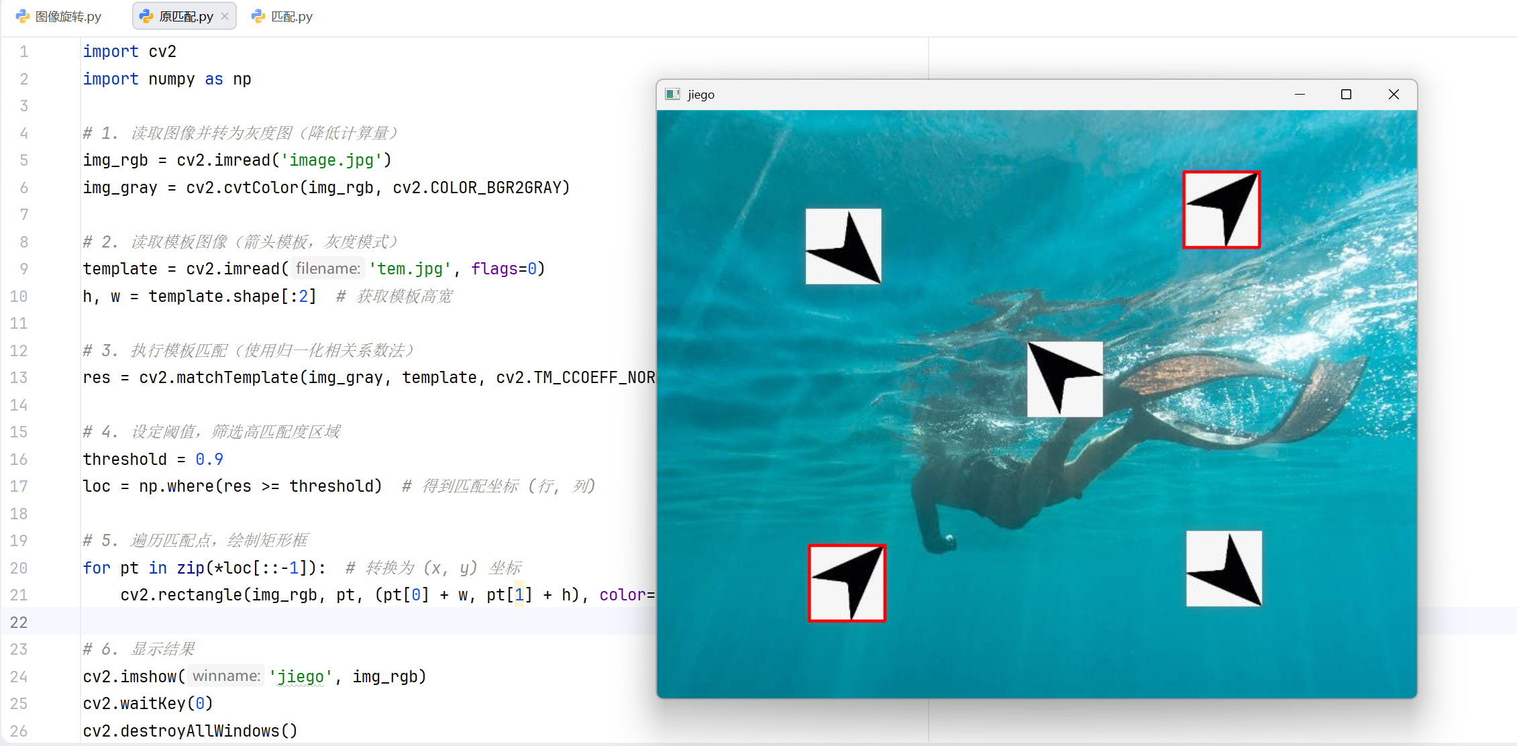Click the filename: parameter hint on line 9
This screenshot has width=1517, height=746.
[327, 269]
